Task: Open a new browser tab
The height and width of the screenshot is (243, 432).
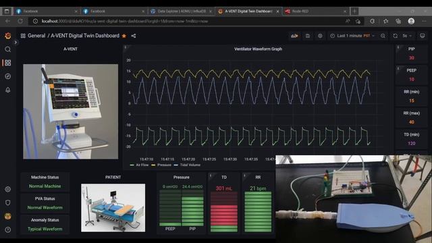Action: pyautogui.click(x=354, y=11)
